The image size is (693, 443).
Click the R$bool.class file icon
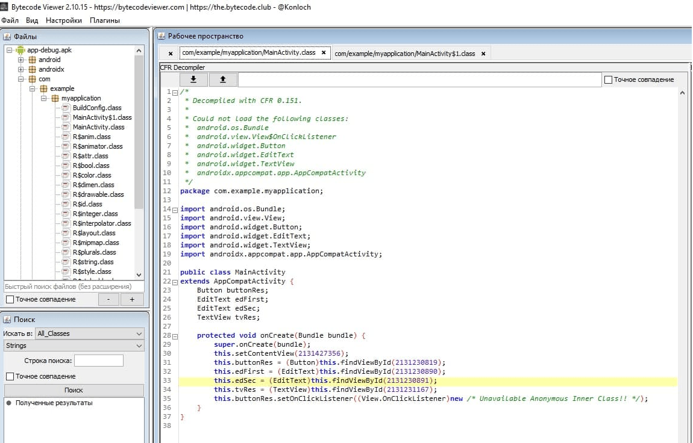pyautogui.click(x=66, y=166)
